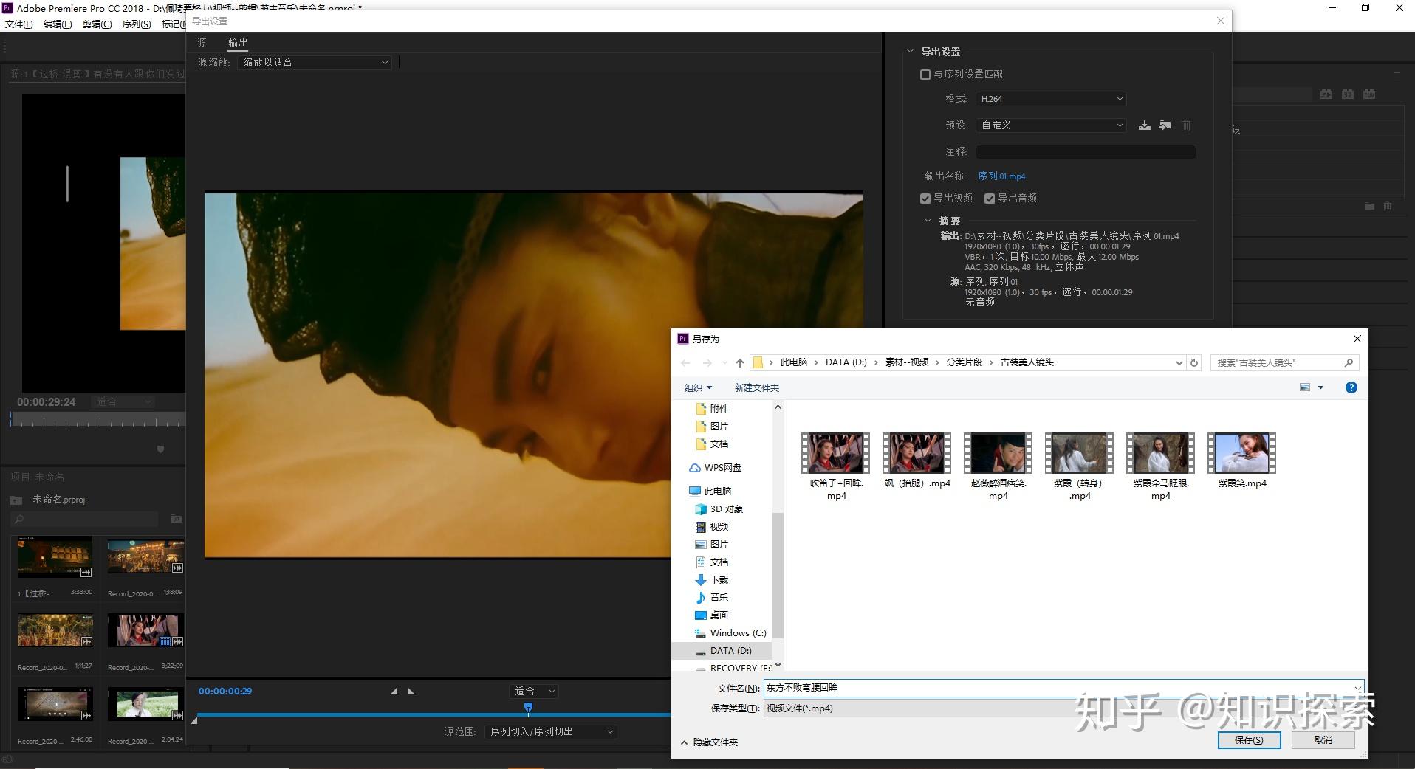The image size is (1415, 769).
Task: Select the 吹笛子+回眸.mp4 file
Action: [836, 467]
